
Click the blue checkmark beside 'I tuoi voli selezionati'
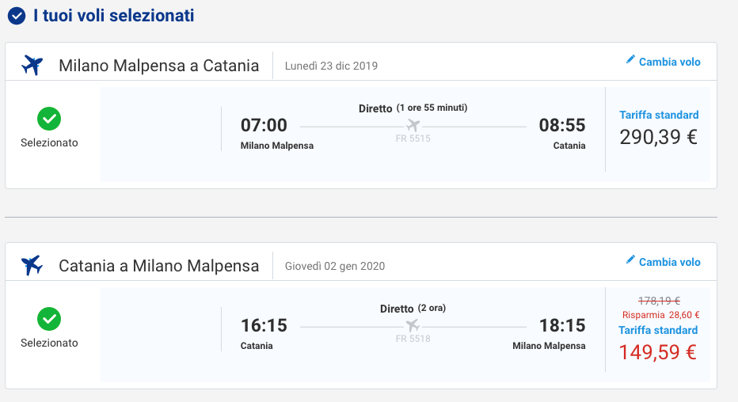tap(17, 16)
